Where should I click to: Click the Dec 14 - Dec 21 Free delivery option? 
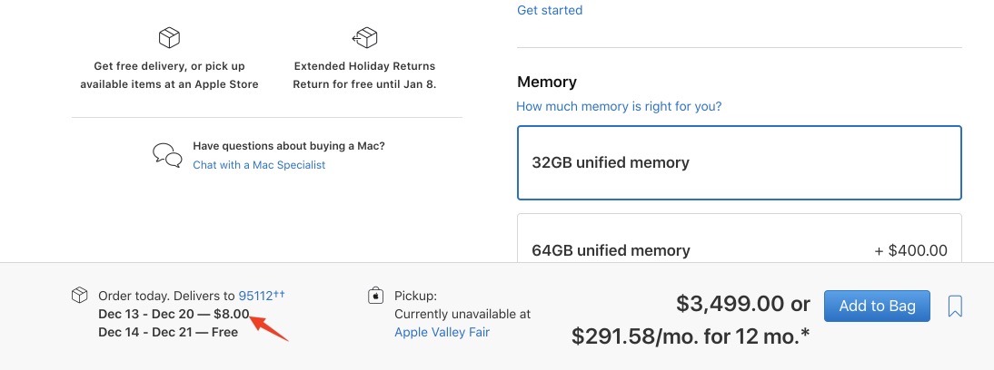click(168, 332)
